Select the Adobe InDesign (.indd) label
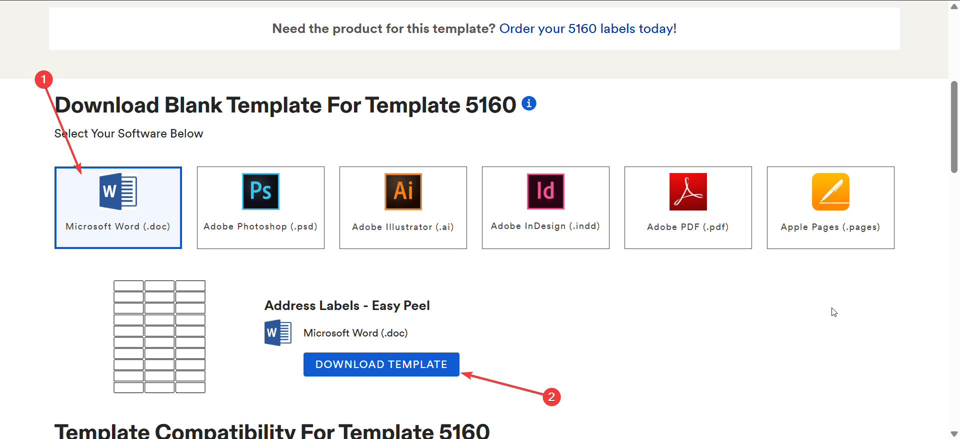Screen dimensions: 960x439 545,226
